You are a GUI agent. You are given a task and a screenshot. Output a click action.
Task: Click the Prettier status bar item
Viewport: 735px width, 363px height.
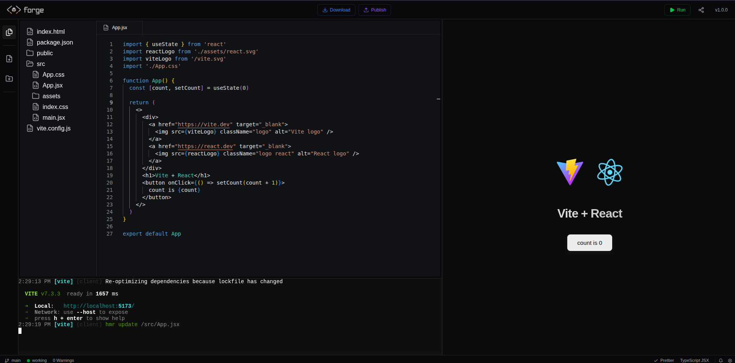664,360
